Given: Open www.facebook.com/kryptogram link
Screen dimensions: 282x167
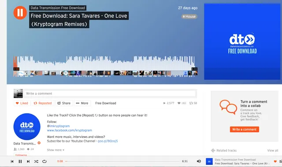Looking at the screenshot, I should pos(70,130).
